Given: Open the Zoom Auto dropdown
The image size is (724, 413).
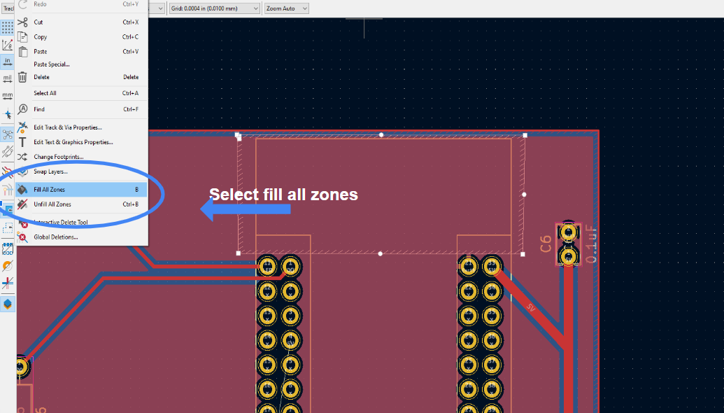Looking at the screenshot, I should [x=287, y=8].
